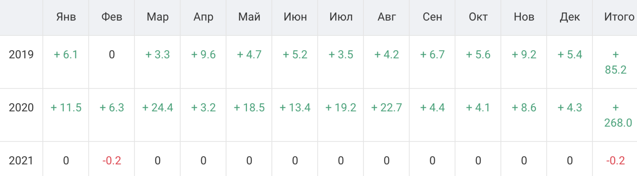
Task: Select the 2021 row label
Action: (x=21, y=160)
